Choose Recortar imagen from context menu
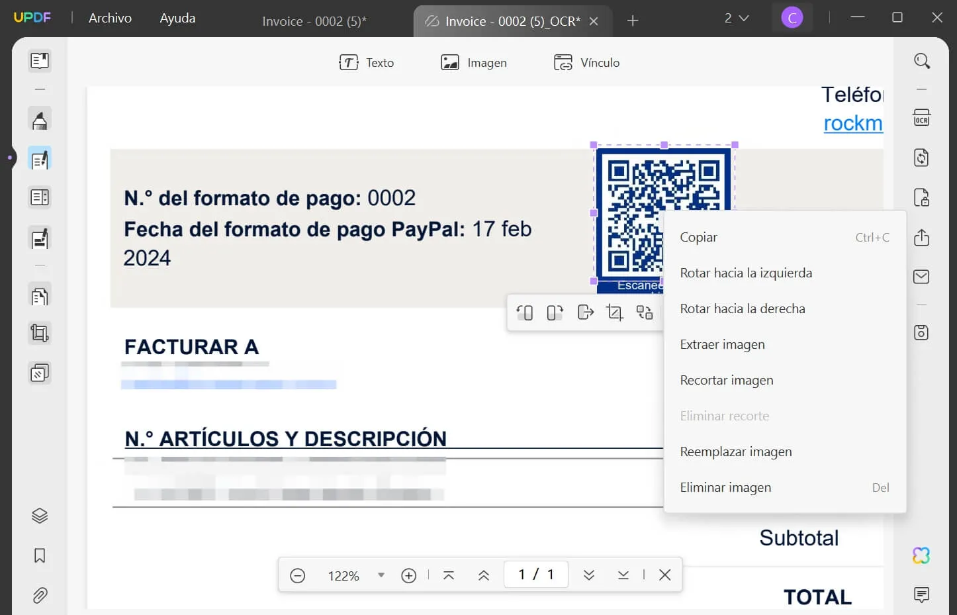 [x=785, y=380]
